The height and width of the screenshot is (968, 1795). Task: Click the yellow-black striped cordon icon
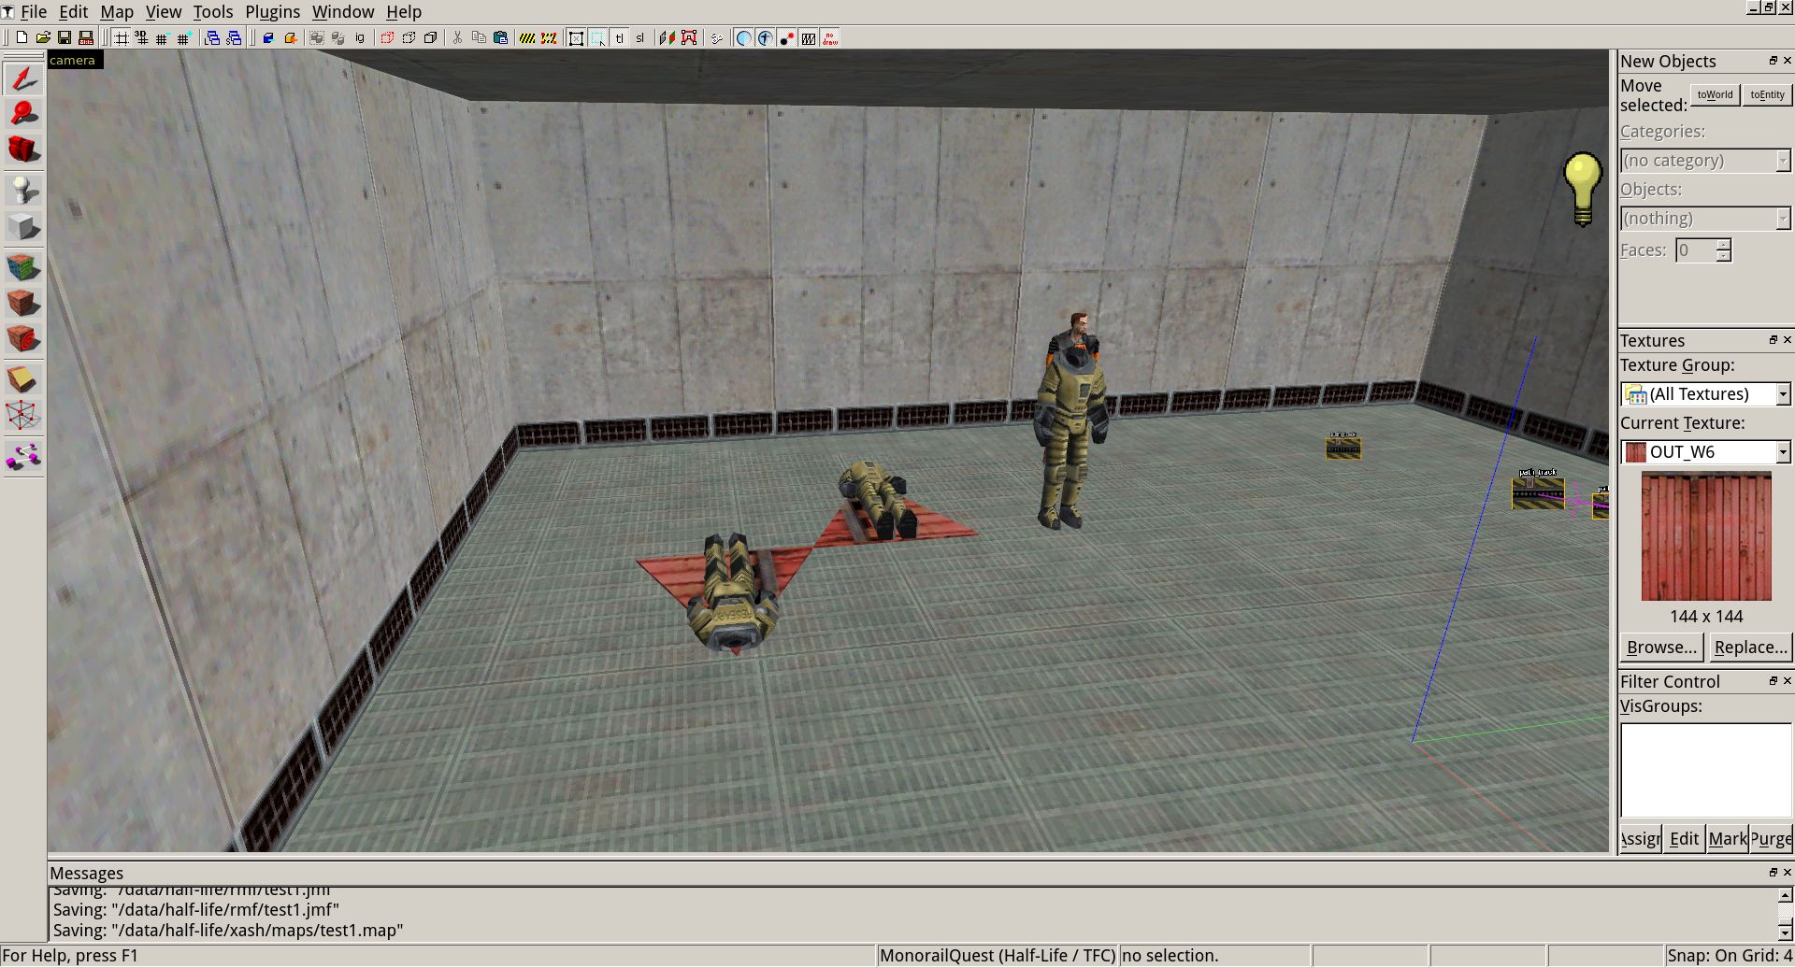527,37
